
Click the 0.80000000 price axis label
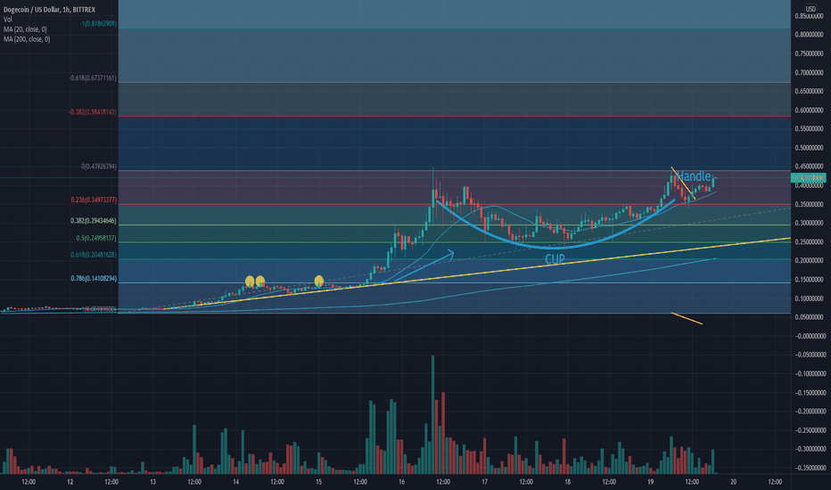[x=810, y=35]
